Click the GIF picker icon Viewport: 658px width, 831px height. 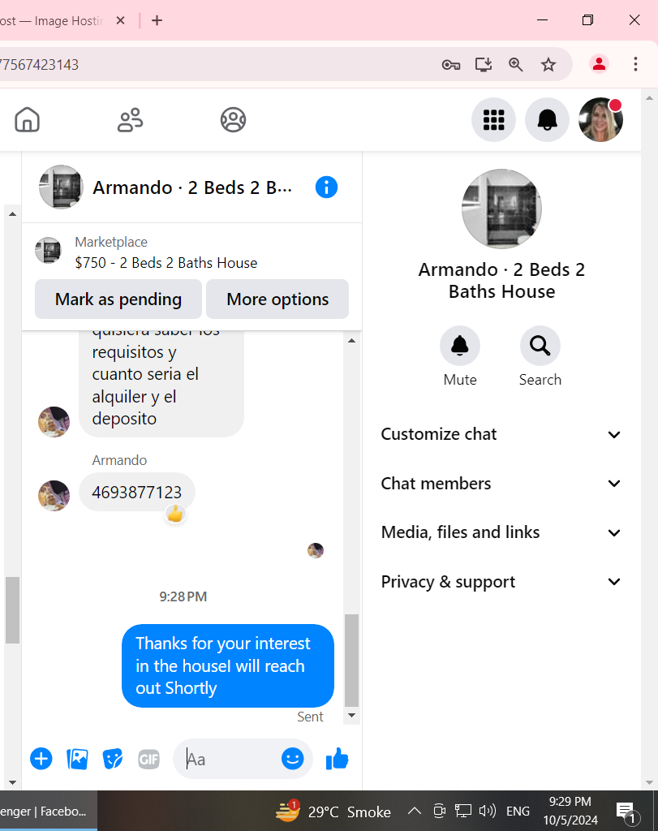(x=148, y=760)
